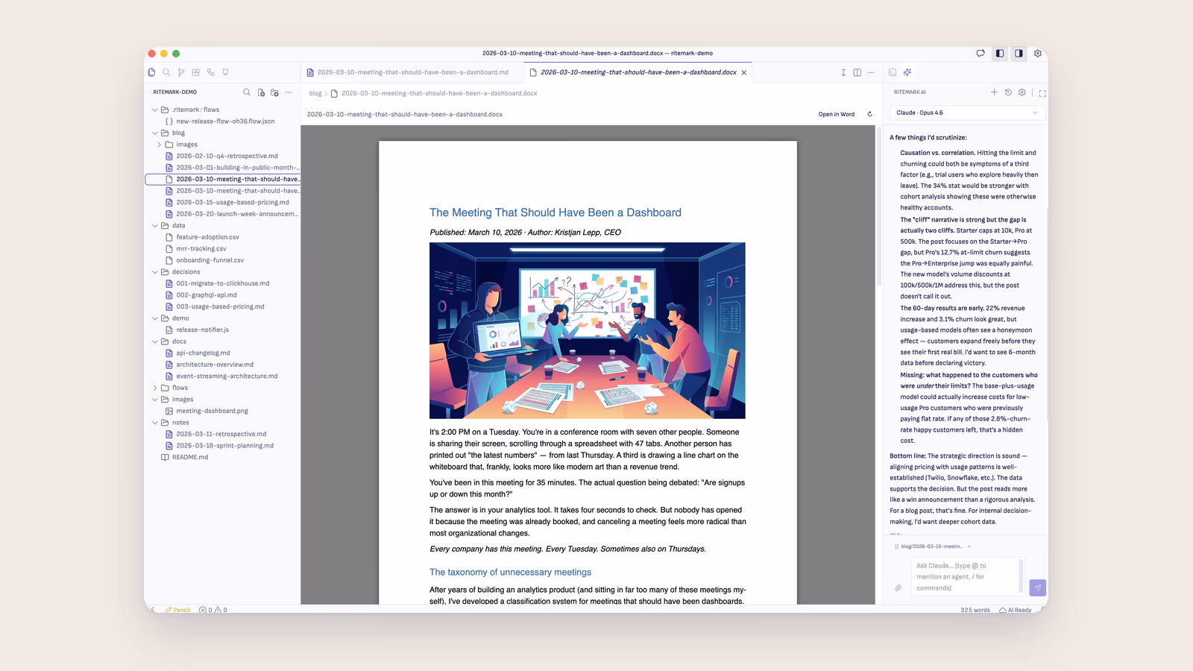Open the settings gear in title bar
1193x671 pixels.
pyautogui.click(x=1037, y=54)
